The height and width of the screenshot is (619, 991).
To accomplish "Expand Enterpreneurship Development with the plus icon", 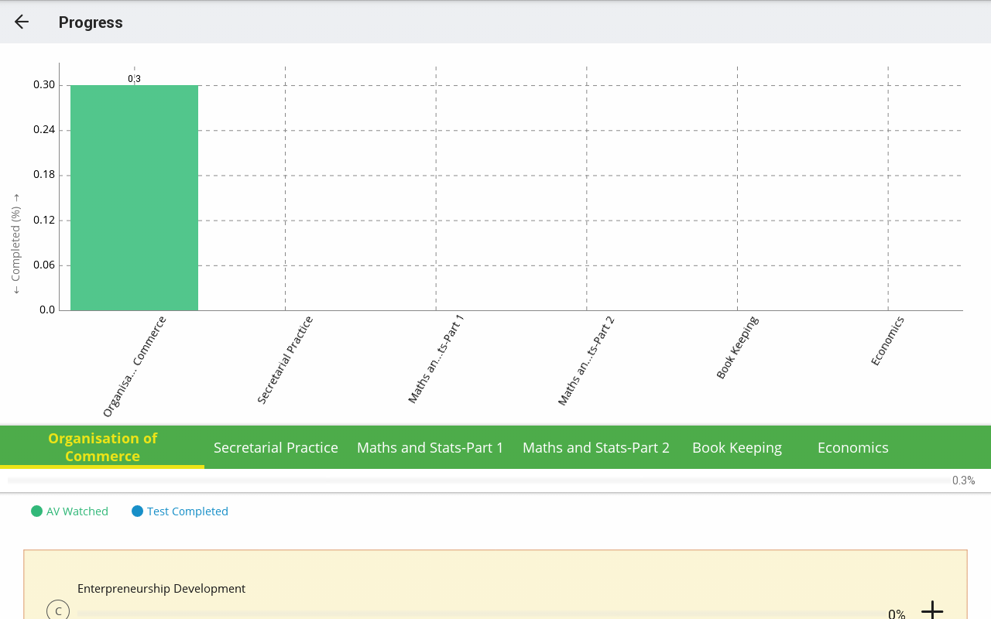I will tap(932, 610).
